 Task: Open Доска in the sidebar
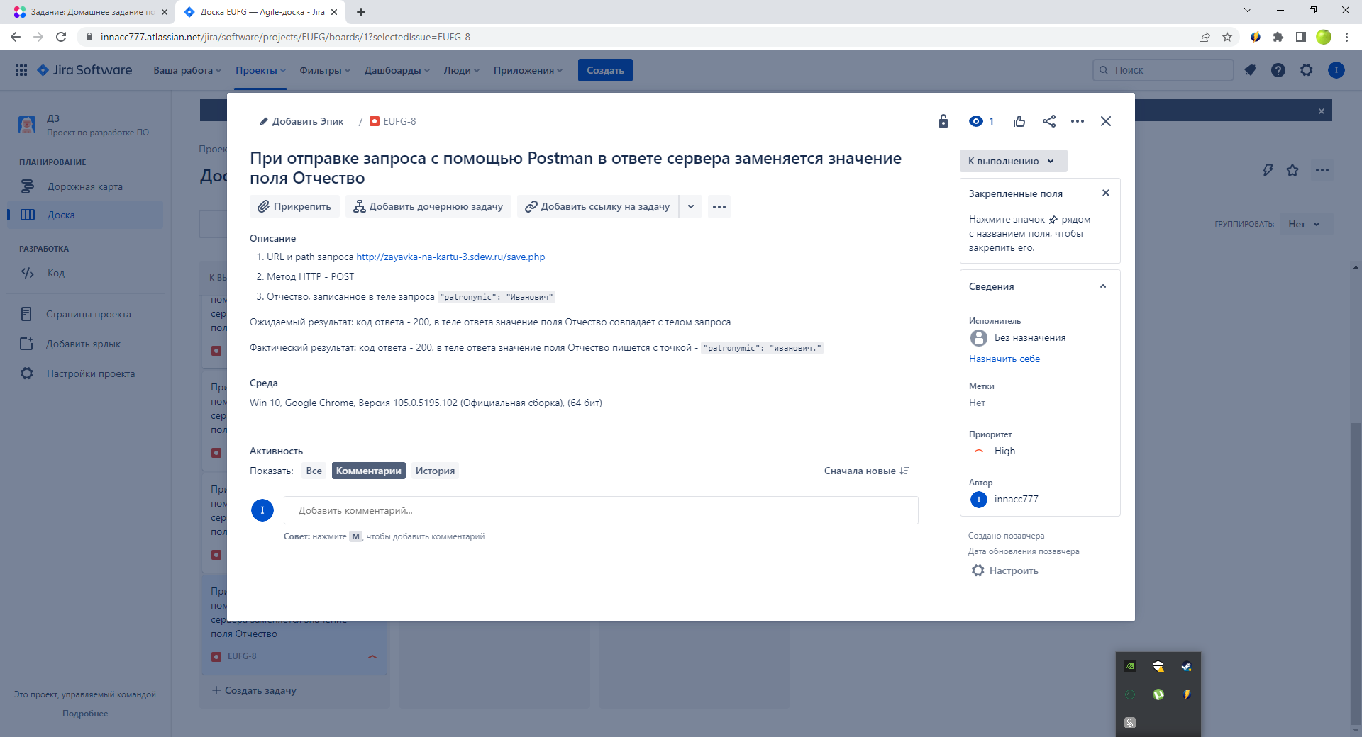85,215
